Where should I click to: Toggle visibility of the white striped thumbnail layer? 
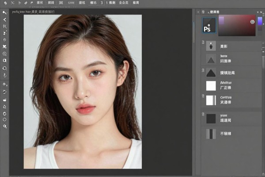[x=203, y=96]
